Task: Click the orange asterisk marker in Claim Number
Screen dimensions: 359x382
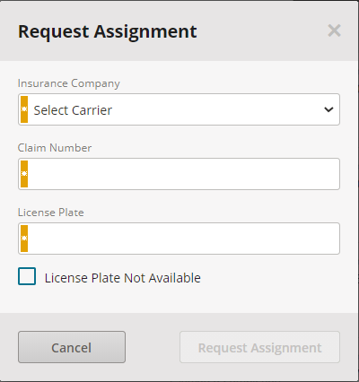Action: 24,174
